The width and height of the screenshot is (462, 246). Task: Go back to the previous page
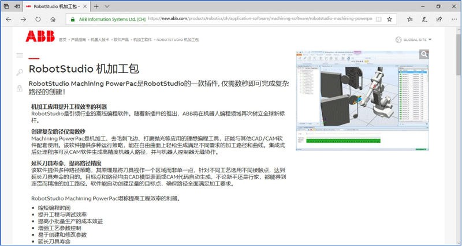click(x=8, y=18)
